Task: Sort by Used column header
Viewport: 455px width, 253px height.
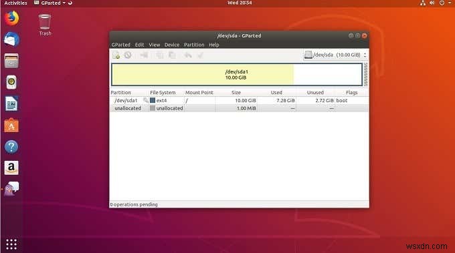Action: click(x=276, y=93)
